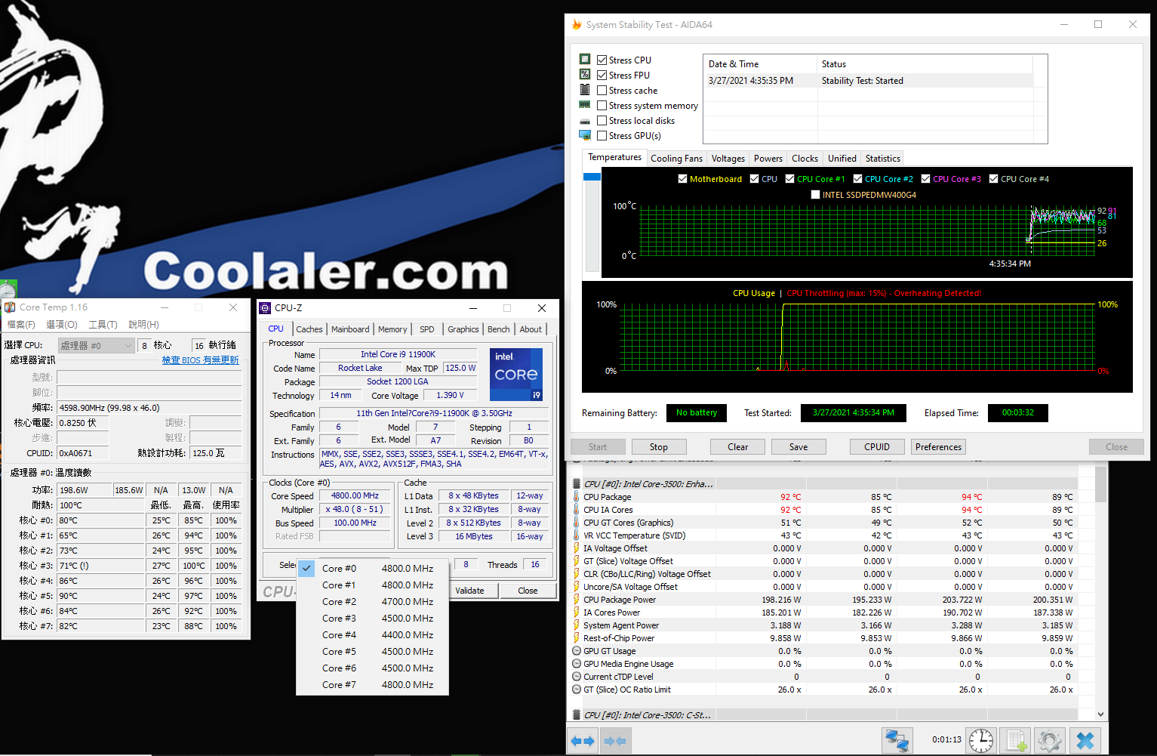Click the thermometer icon next to CPU Package

577,497
